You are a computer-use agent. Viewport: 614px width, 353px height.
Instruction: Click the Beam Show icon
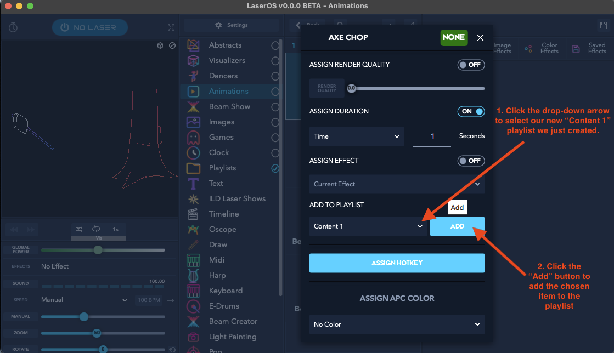pos(193,107)
